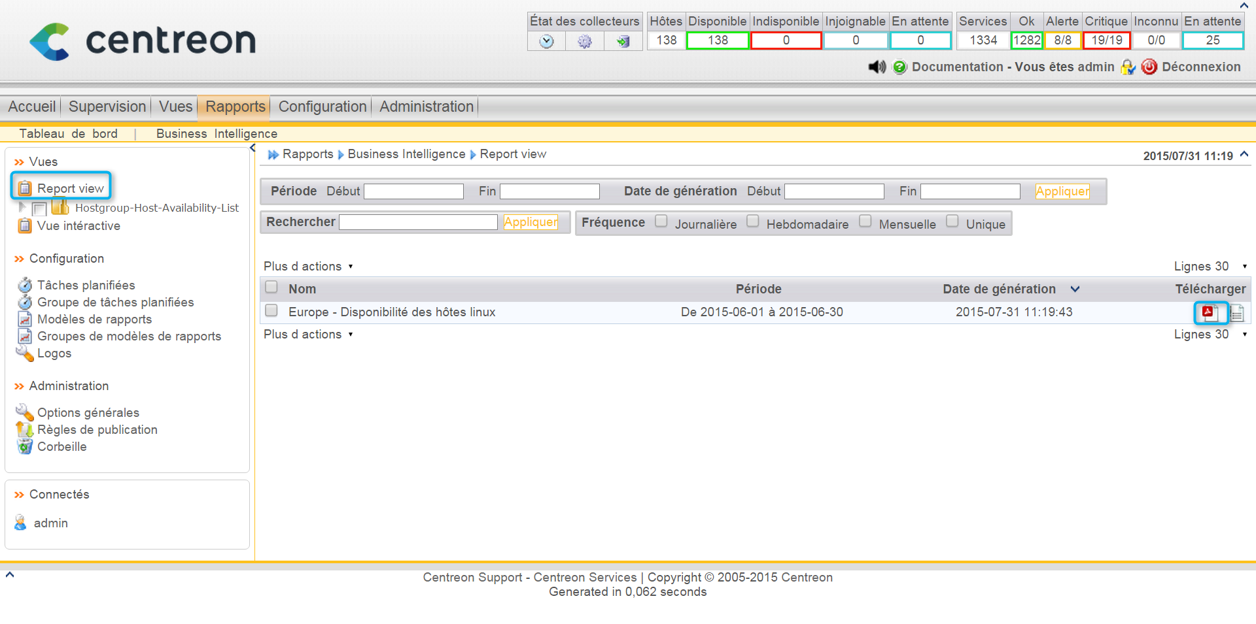Viewport: 1256px width, 624px height.
Task: Click the admin user avatar icon
Action: pos(21,523)
